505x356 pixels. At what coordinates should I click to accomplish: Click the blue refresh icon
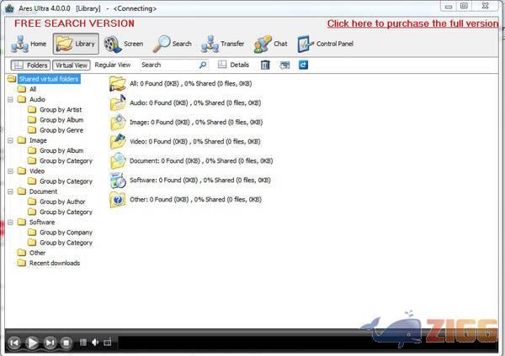coord(303,65)
